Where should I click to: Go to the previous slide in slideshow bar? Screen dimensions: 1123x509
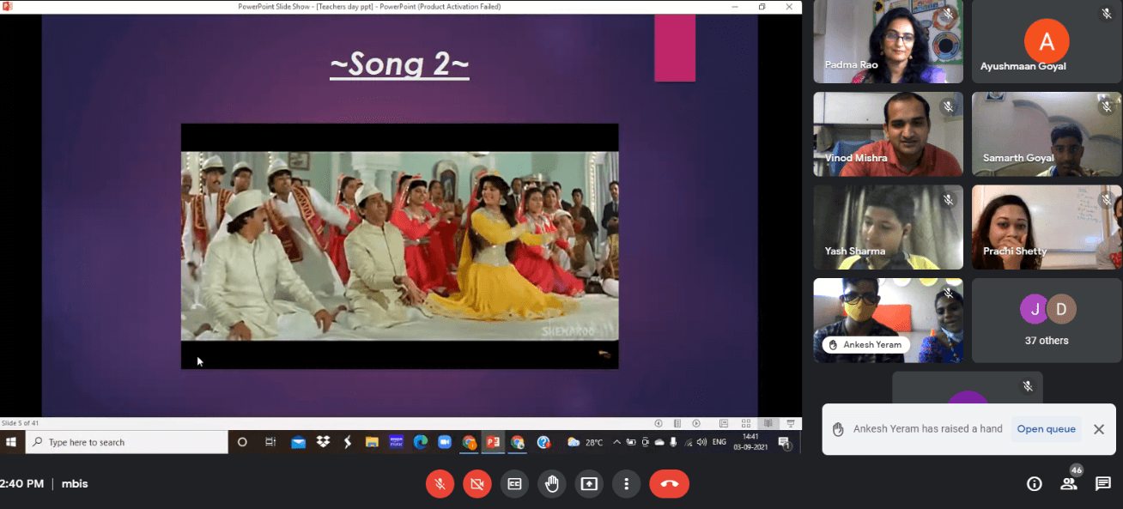pyautogui.click(x=659, y=423)
